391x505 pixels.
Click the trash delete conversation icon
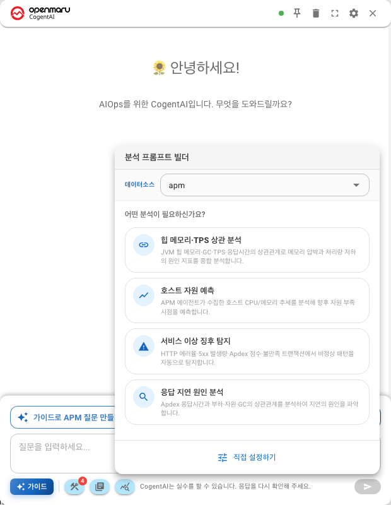pyautogui.click(x=316, y=13)
